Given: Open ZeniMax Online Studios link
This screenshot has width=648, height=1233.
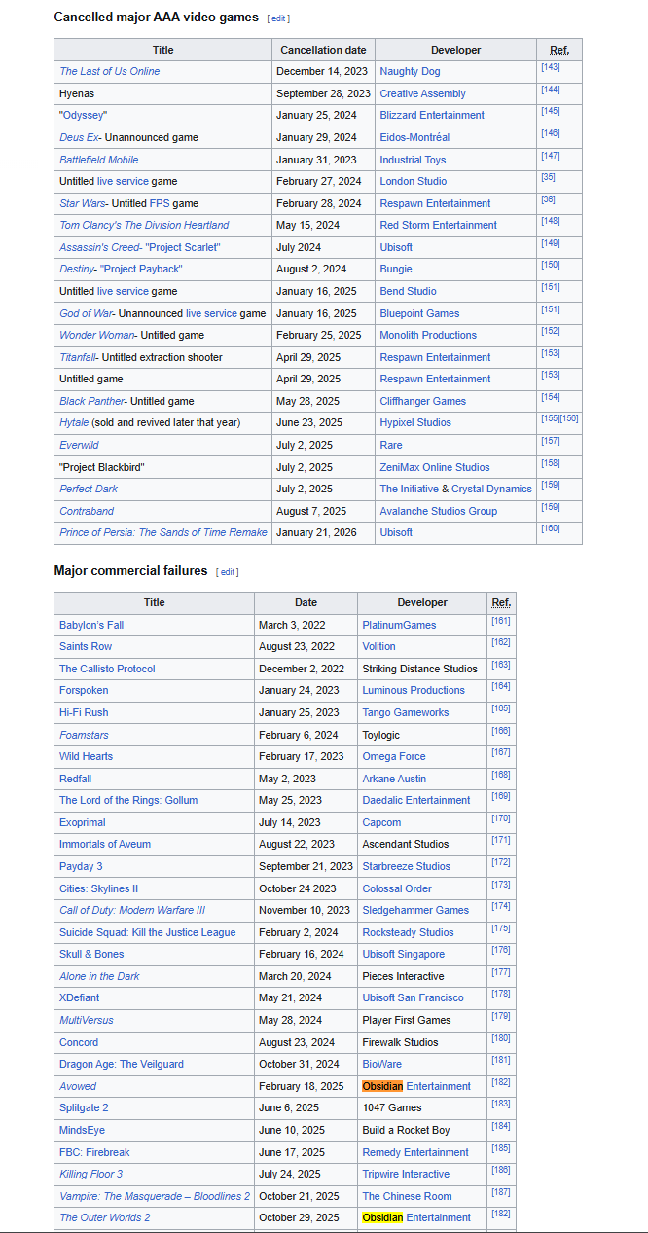Looking at the screenshot, I should coord(434,467).
